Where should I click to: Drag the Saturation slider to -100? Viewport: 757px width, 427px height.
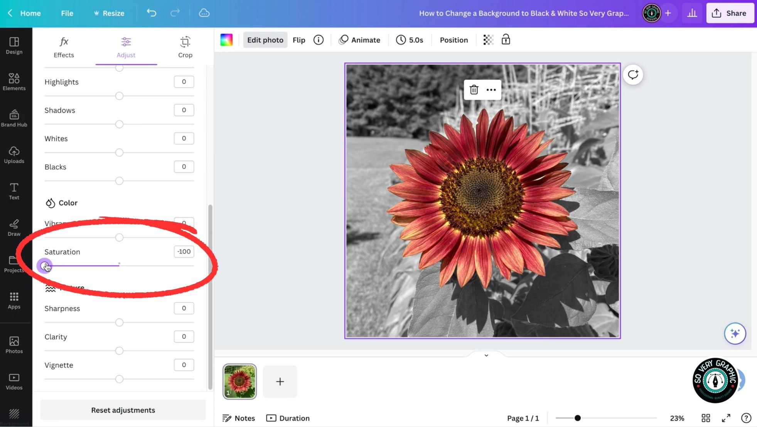(45, 266)
